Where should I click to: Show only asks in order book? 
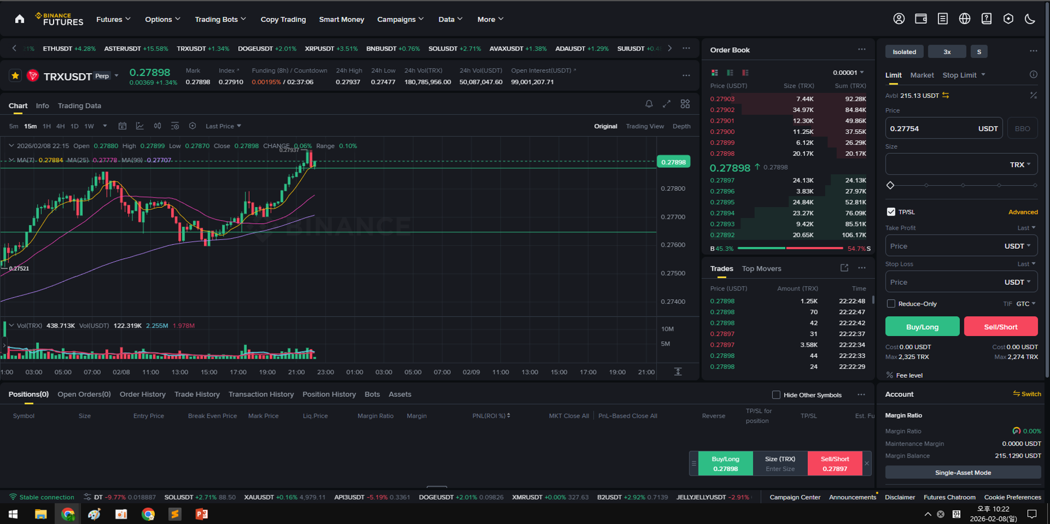(745, 73)
